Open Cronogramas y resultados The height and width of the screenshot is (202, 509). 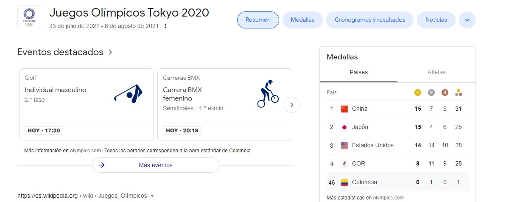[369, 20]
